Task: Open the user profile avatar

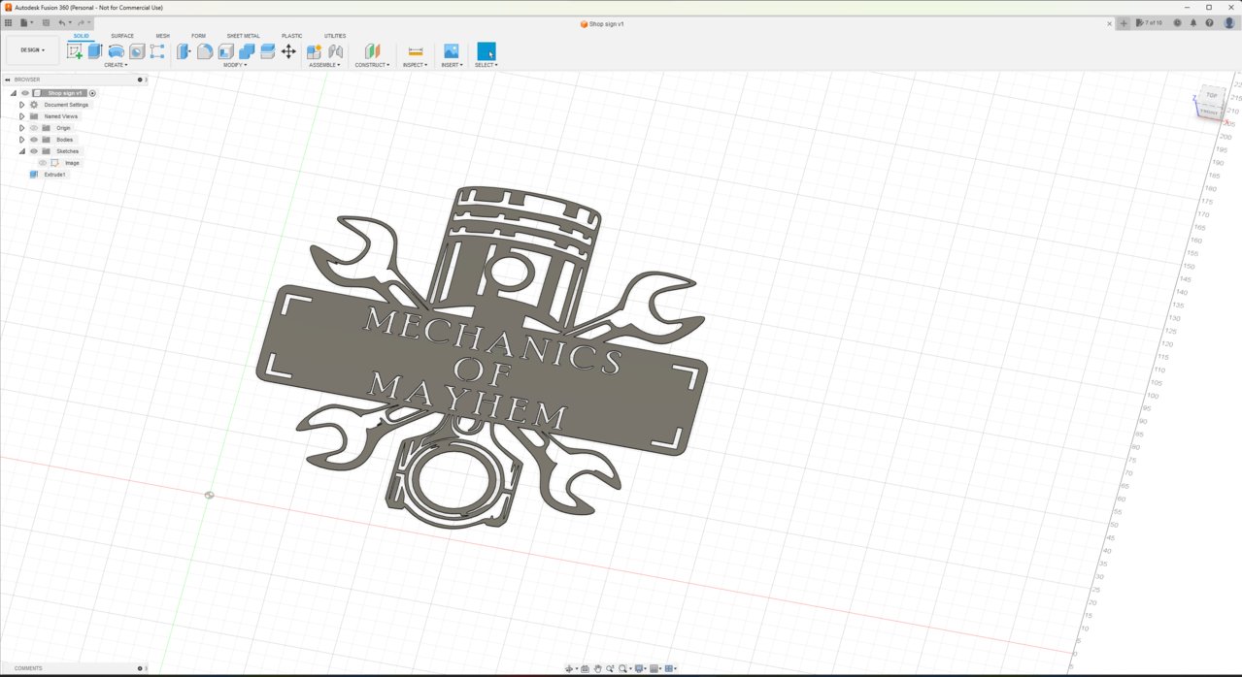Action: [x=1229, y=22]
